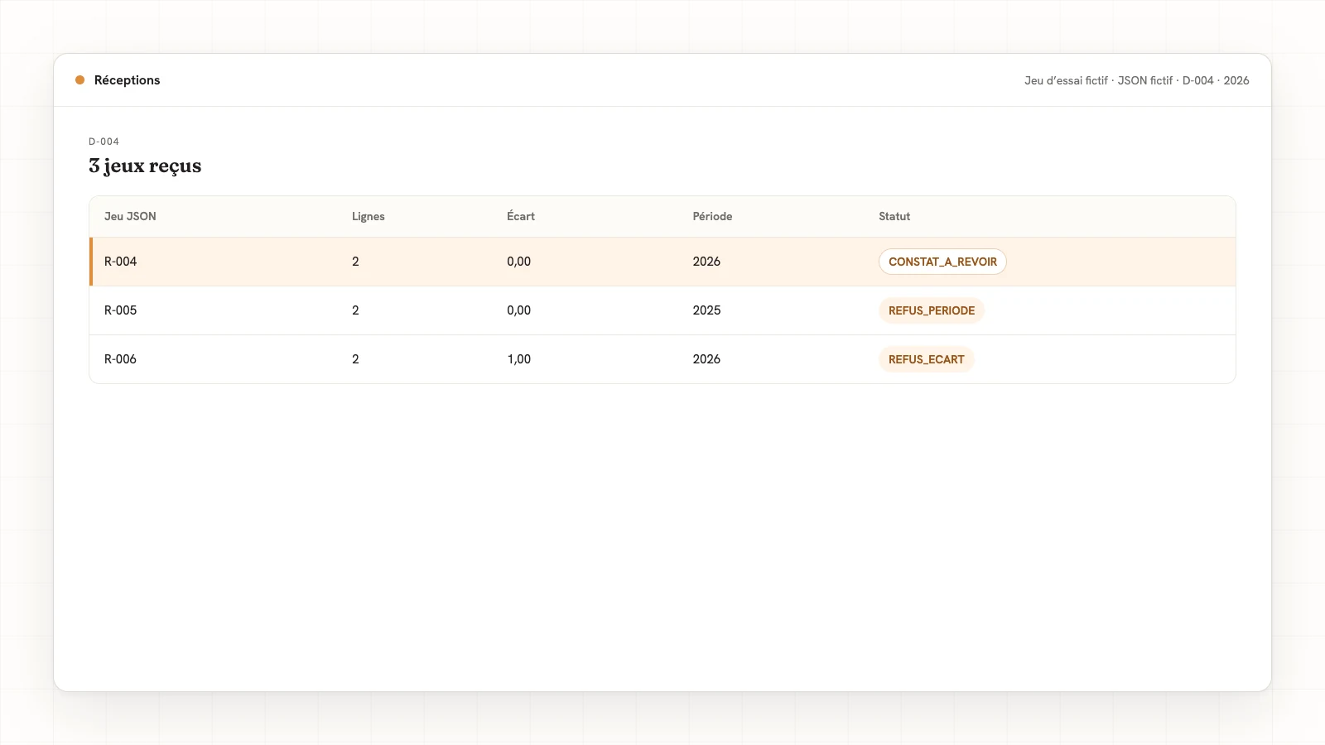Click the Période 2025 cell in row R-005
The height and width of the screenshot is (745, 1325).
(x=706, y=310)
